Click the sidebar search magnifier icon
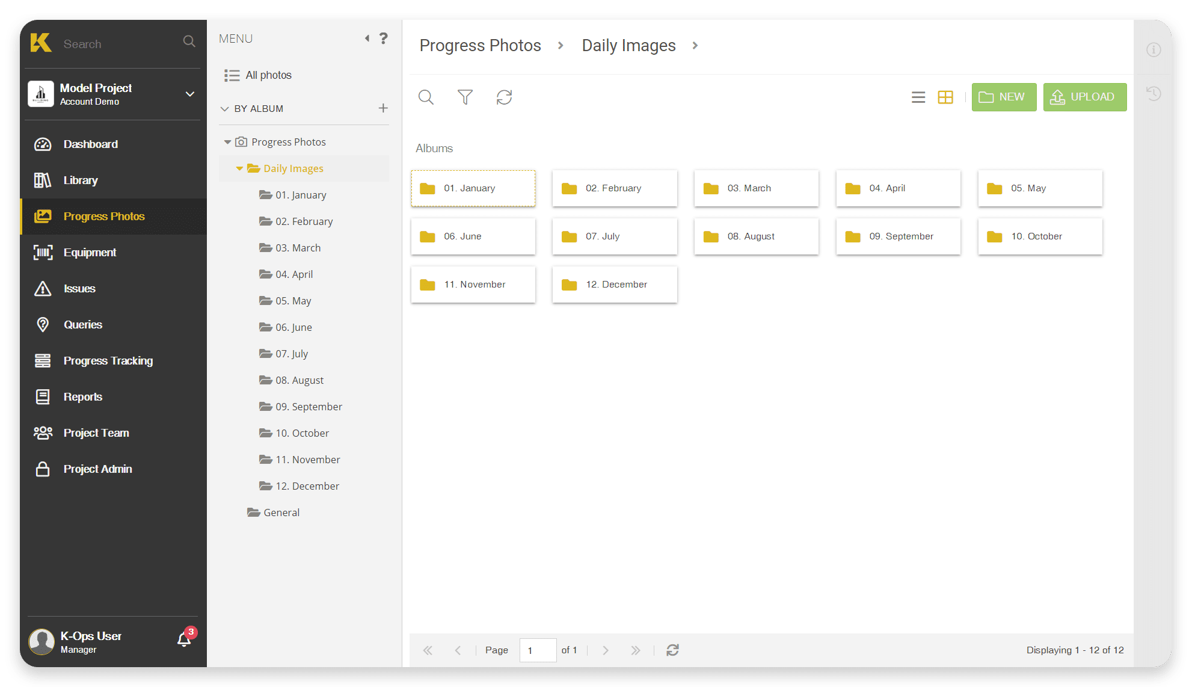 pos(189,42)
